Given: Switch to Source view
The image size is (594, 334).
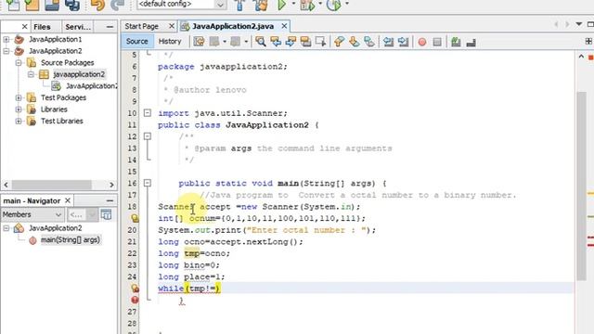Looking at the screenshot, I should (x=136, y=41).
